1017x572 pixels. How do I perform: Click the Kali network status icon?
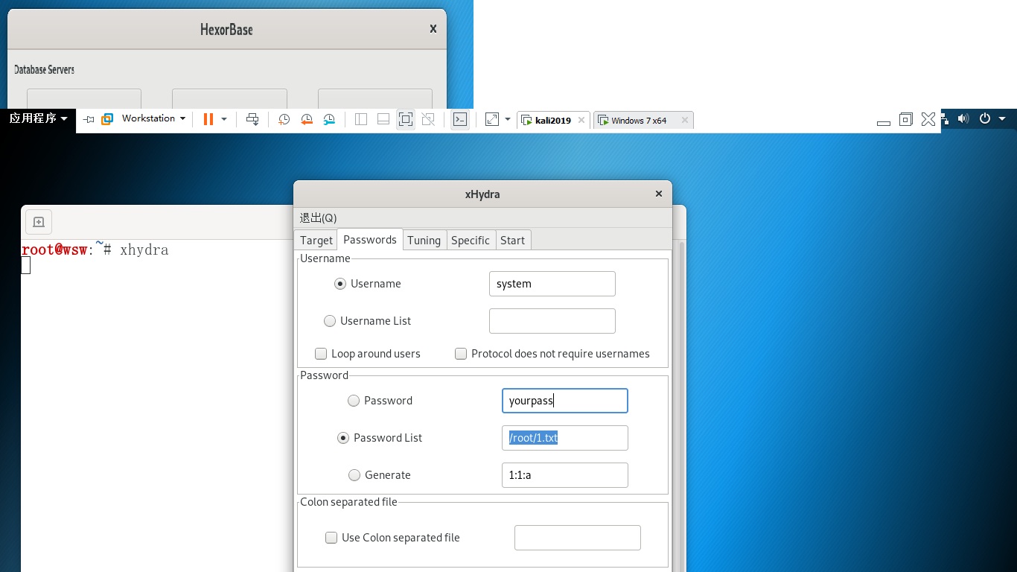[x=946, y=118]
